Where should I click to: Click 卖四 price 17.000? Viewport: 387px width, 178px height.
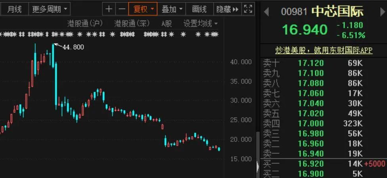coord(311,123)
